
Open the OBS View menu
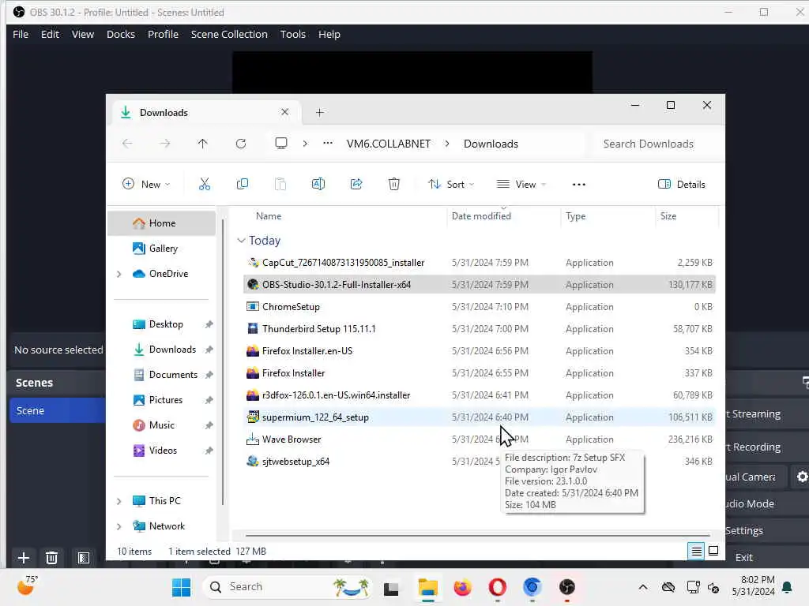coord(82,34)
